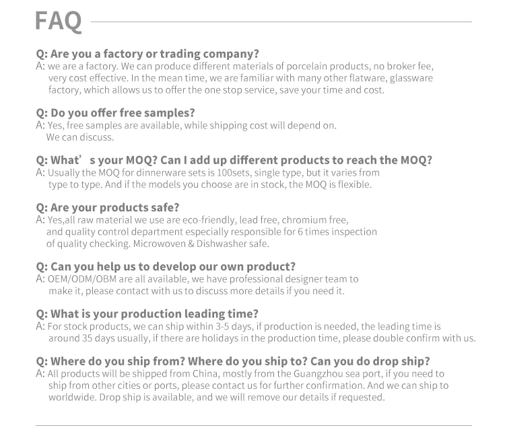
Task: Click the eco-friendly, lead free answer line
Action: 197,220
